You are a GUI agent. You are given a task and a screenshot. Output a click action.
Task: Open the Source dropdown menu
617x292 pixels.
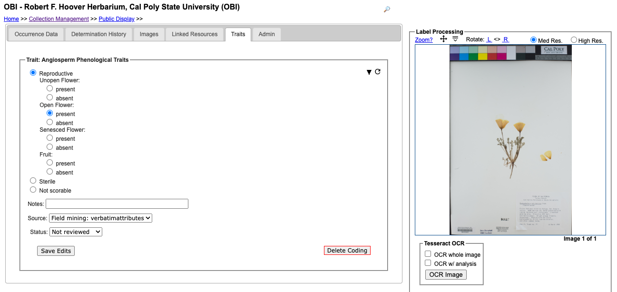coord(100,218)
